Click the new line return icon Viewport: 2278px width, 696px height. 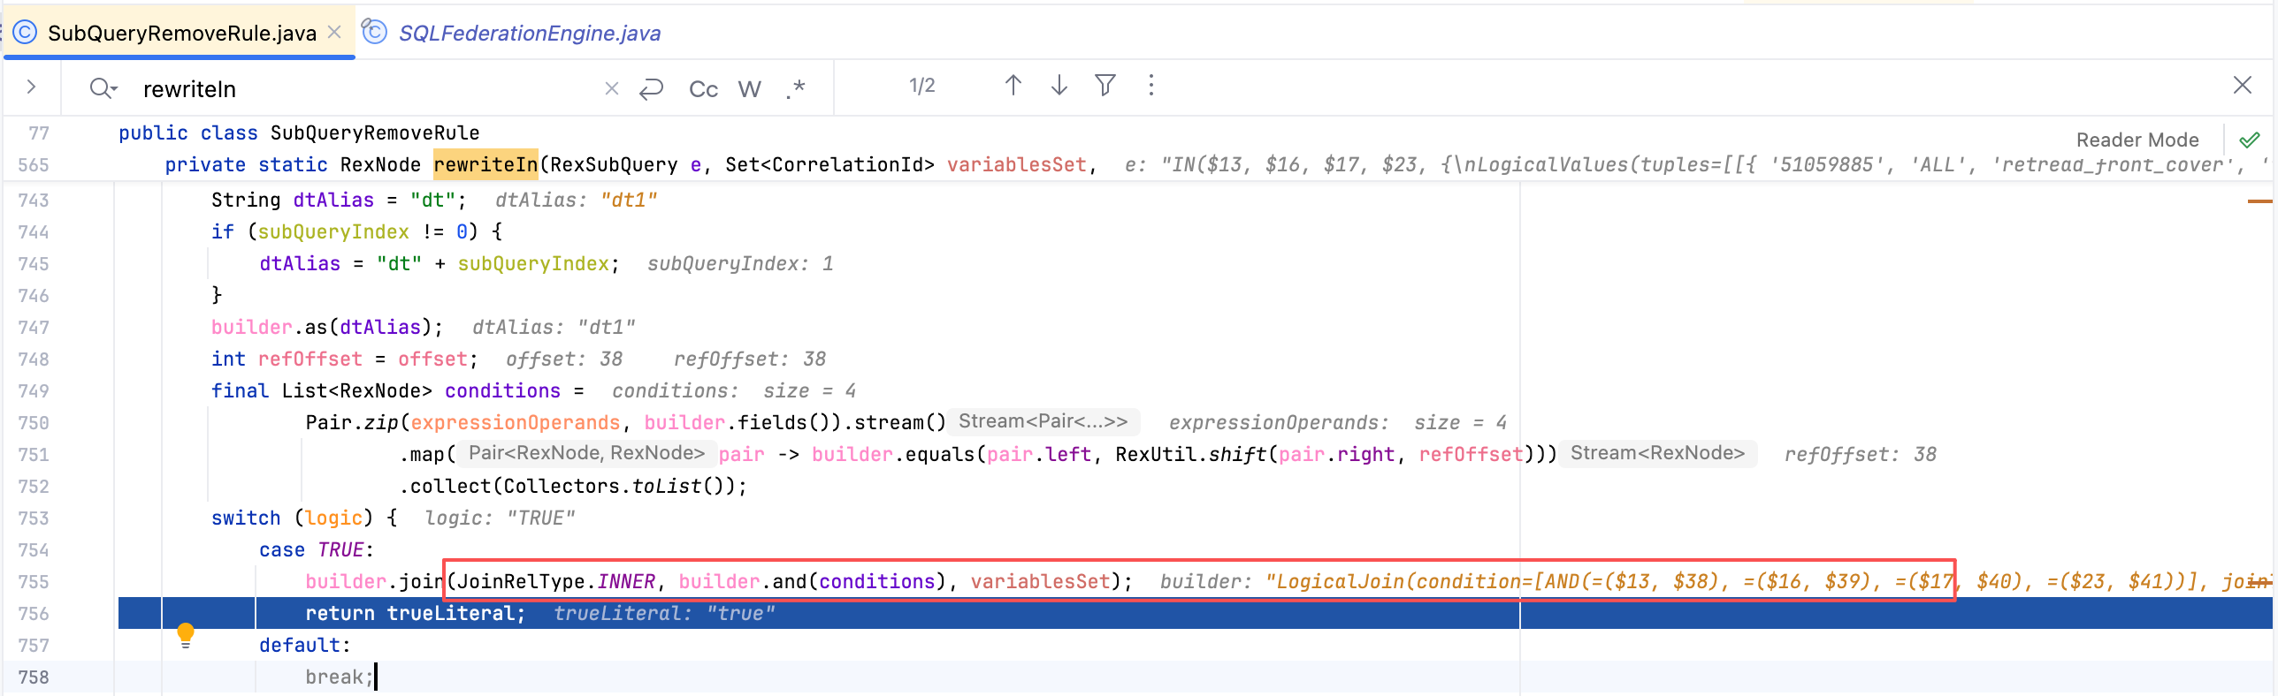pyautogui.click(x=652, y=89)
